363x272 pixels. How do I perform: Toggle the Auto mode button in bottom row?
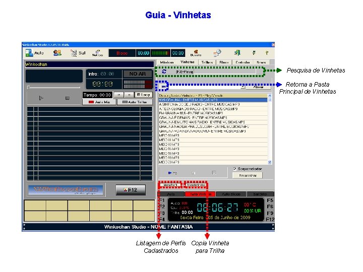pyautogui.click(x=171, y=194)
